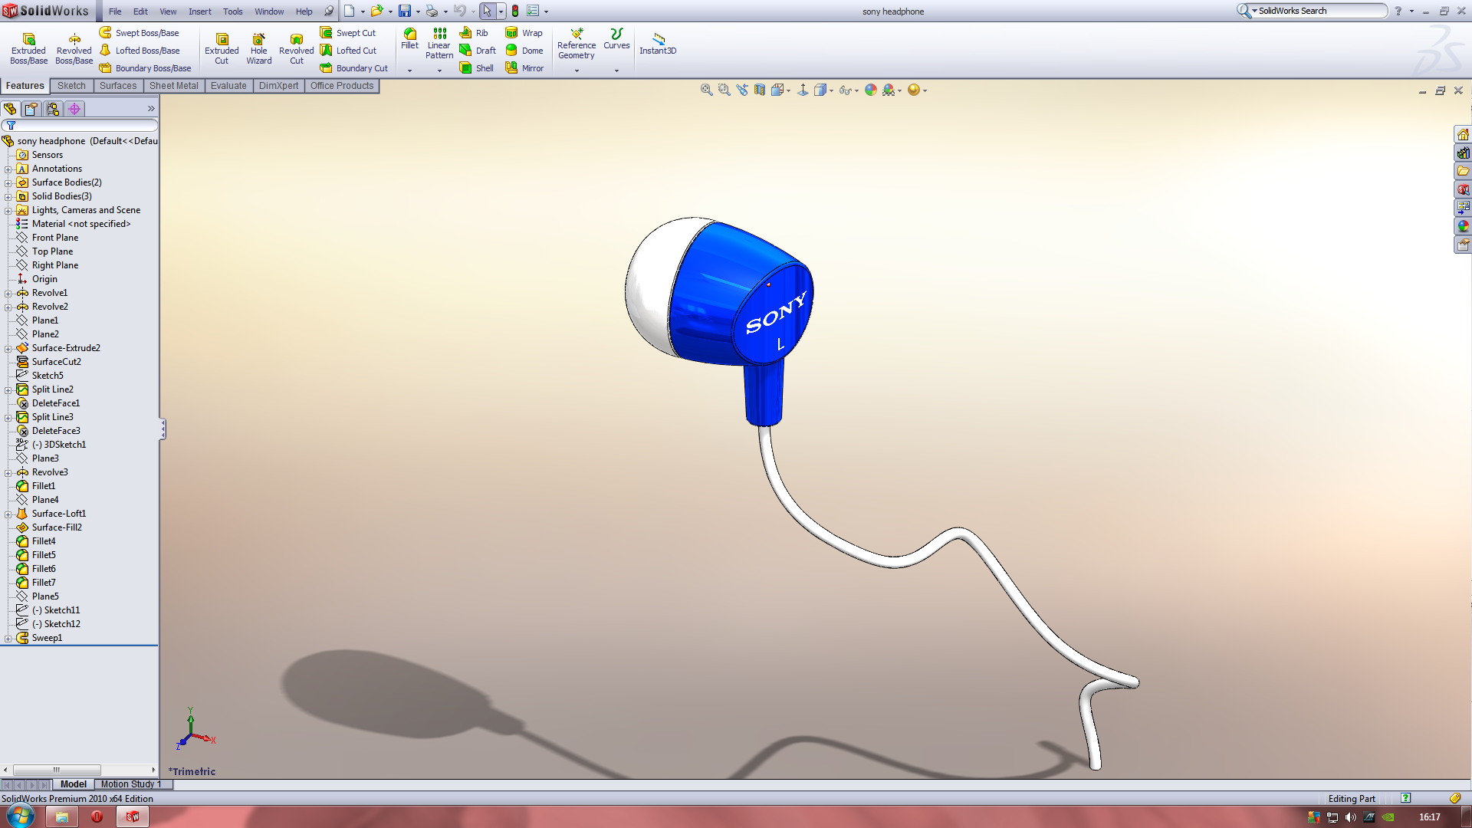Select the Extruded Cut tool
This screenshot has width=1472, height=828.
click(222, 49)
